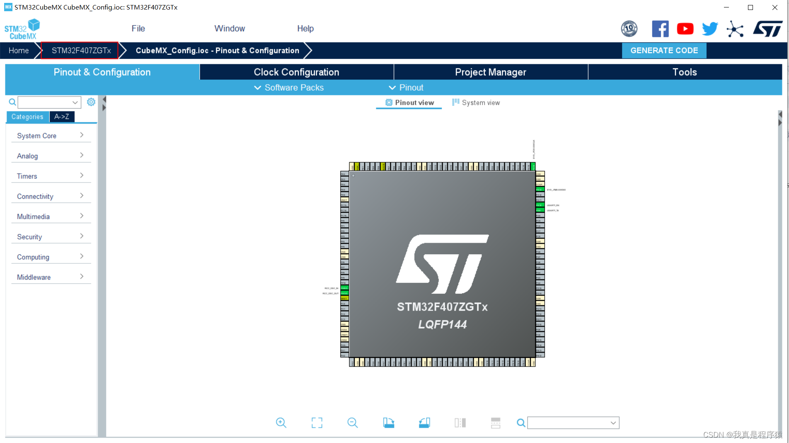This screenshot has width=789, height=443.
Task: Click CubeMX_Config.ioc breadcrumb
Action: pyautogui.click(x=217, y=51)
